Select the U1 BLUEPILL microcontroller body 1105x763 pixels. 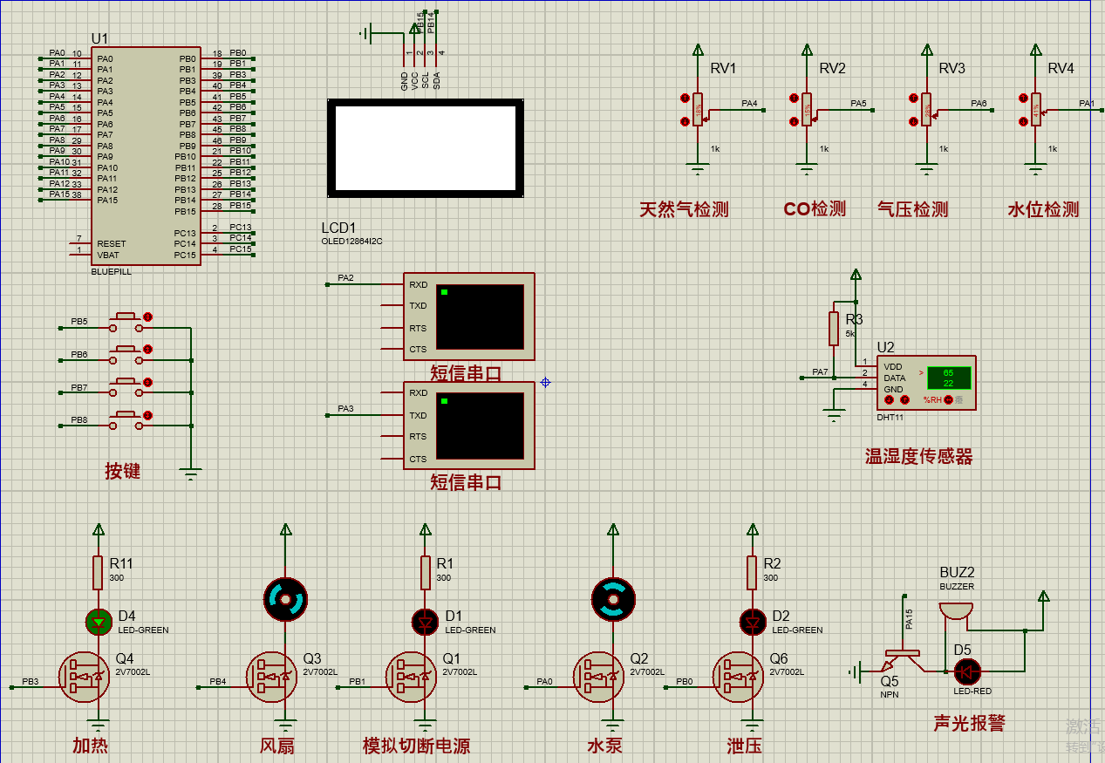click(x=146, y=156)
